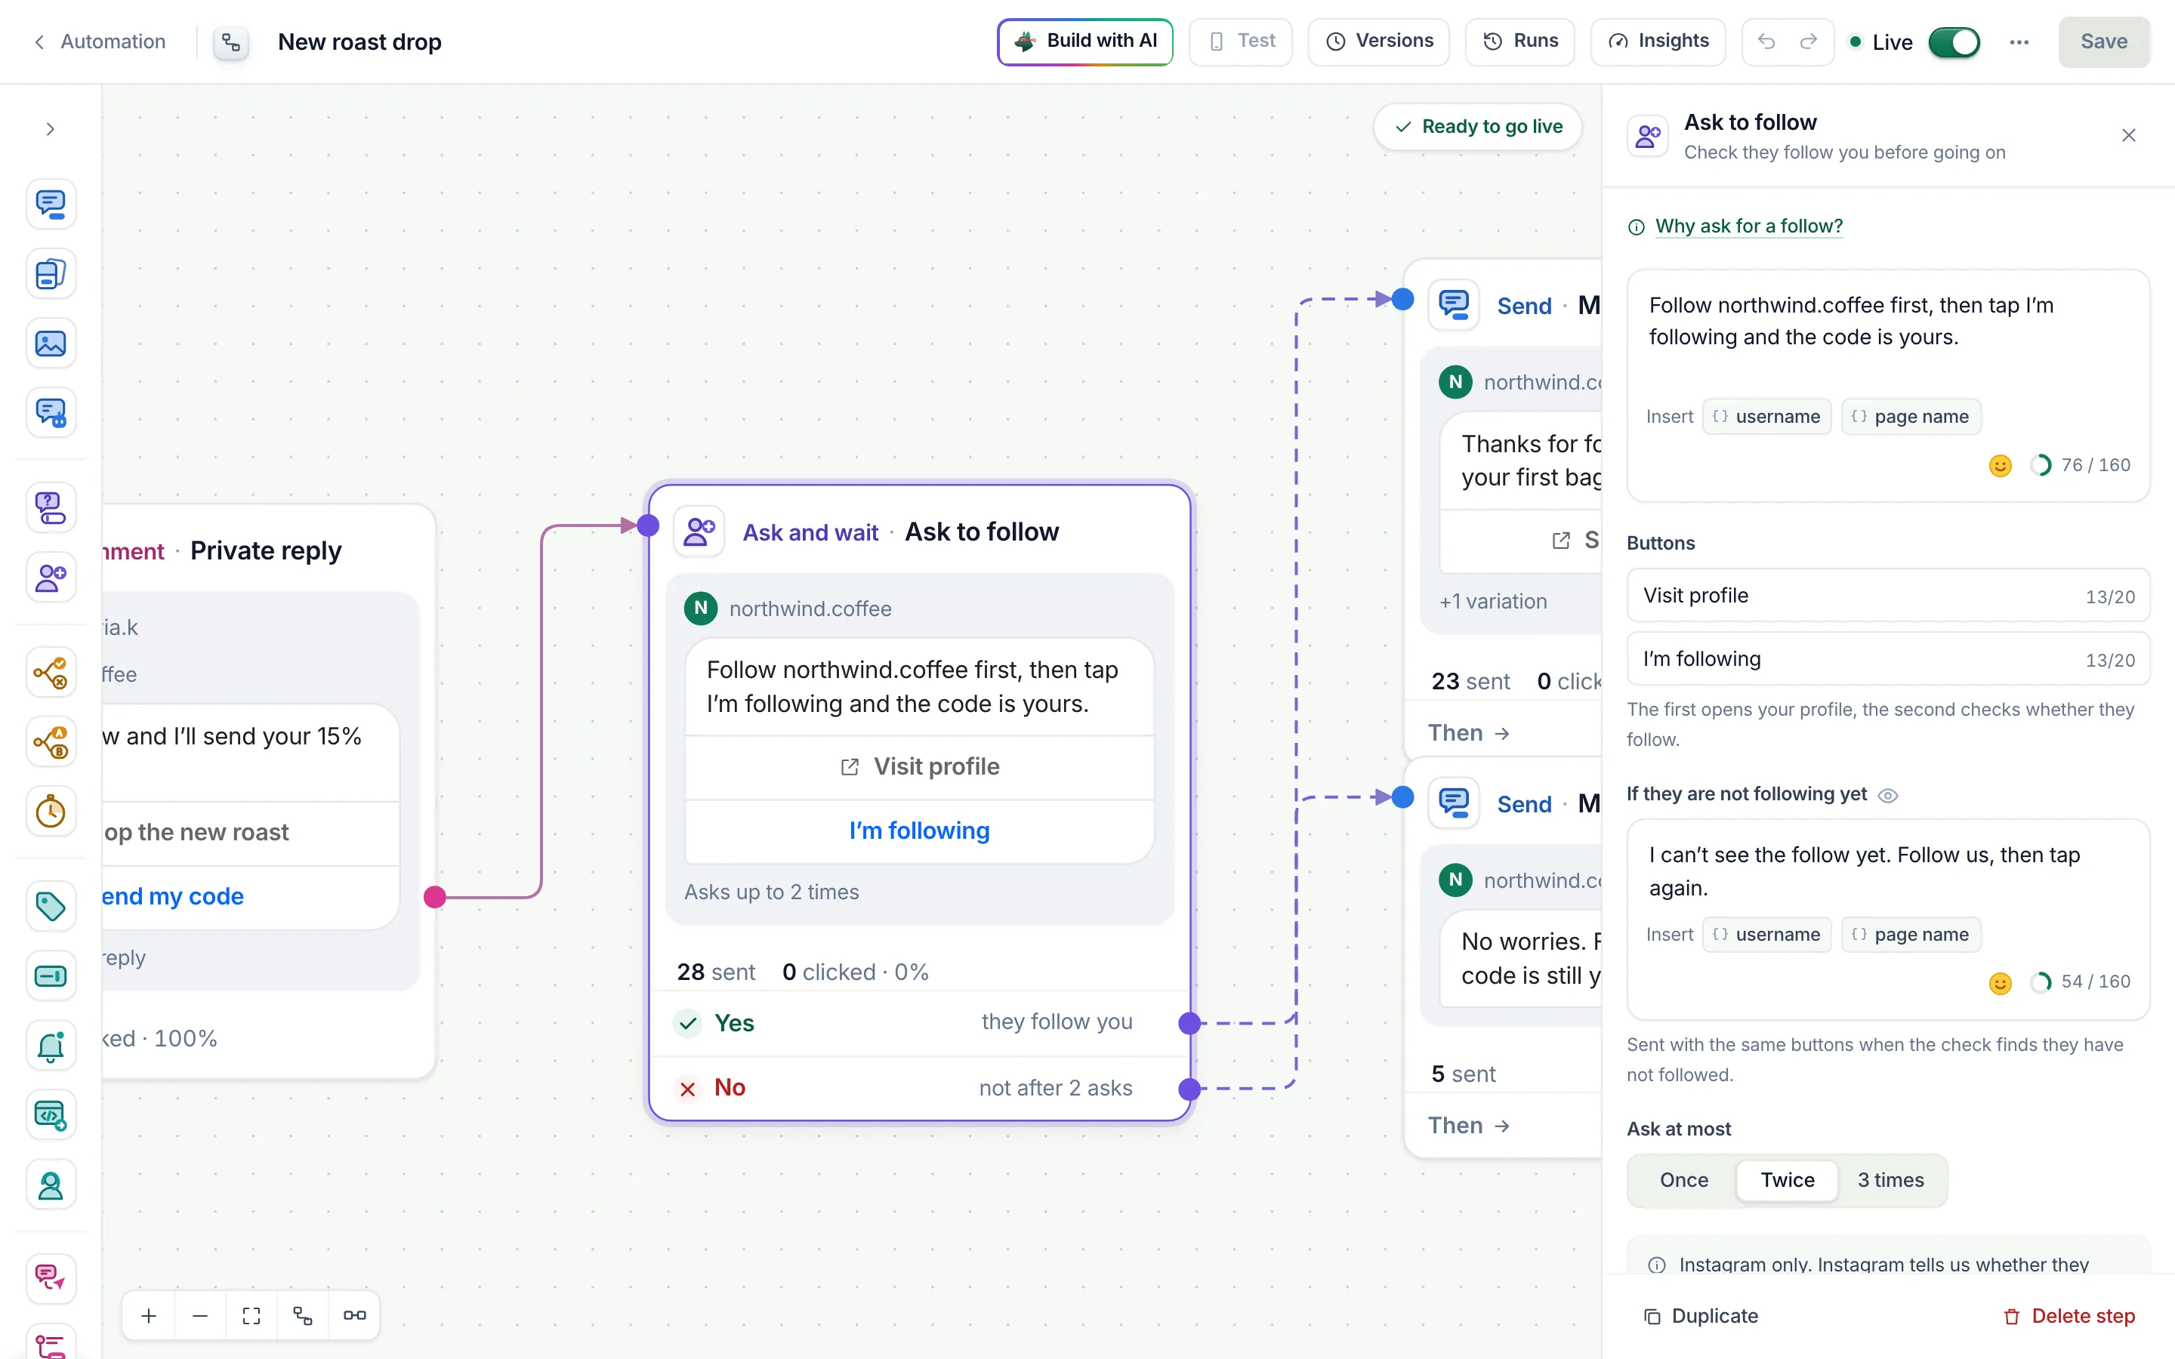Screen dimensions: 2175x1359
Task: Click the flow icon beside the title
Action: (x=231, y=42)
